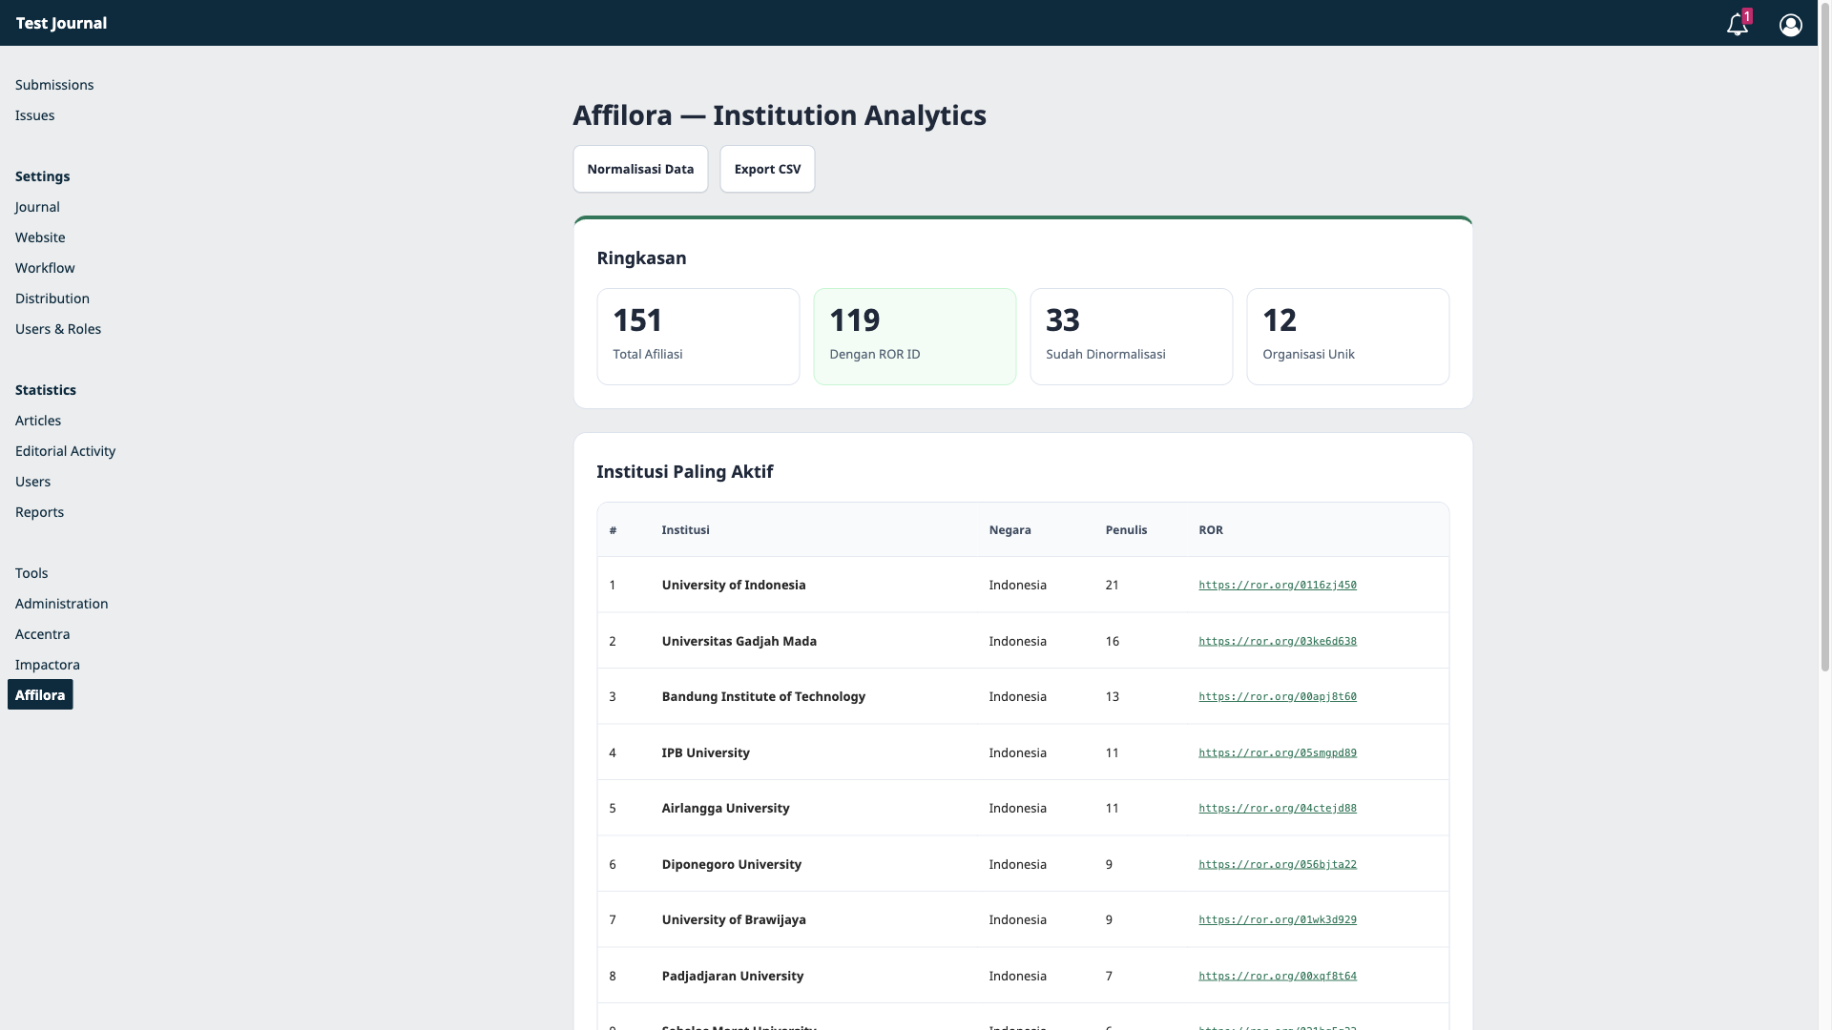Select the Diponegoro University name
This screenshot has width=1832, height=1030.
pos(732,864)
